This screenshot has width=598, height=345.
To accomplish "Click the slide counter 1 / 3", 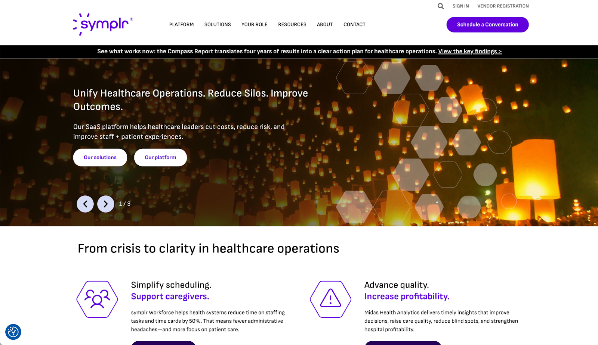I will pos(125,204).
